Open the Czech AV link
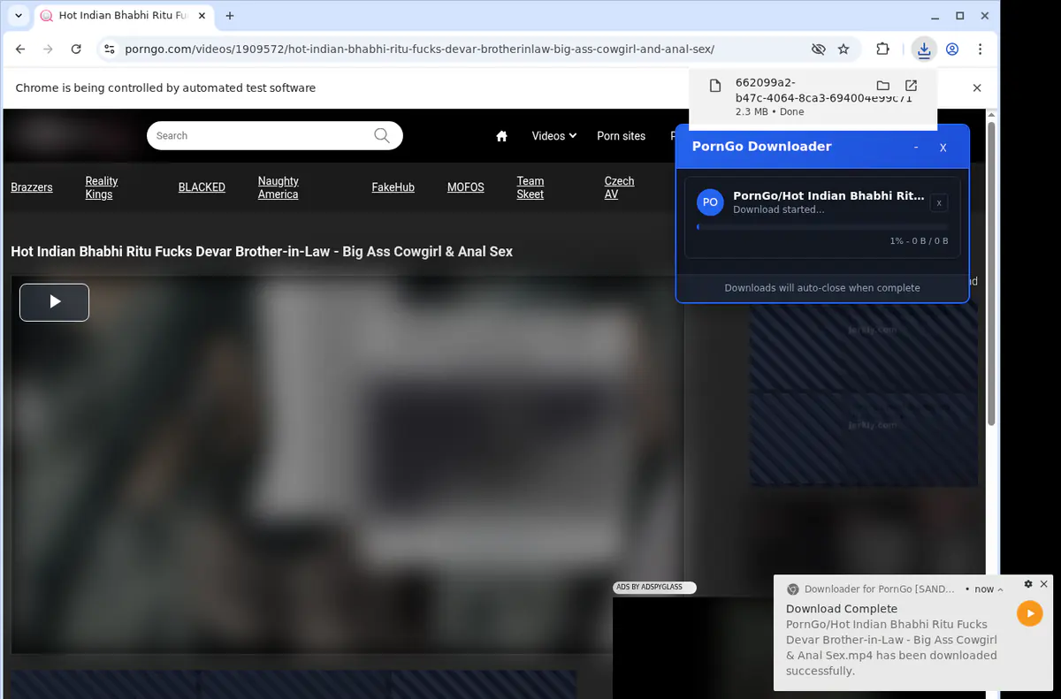Image resolution: width=1061 pixels, height=699 pixels. 619,187
